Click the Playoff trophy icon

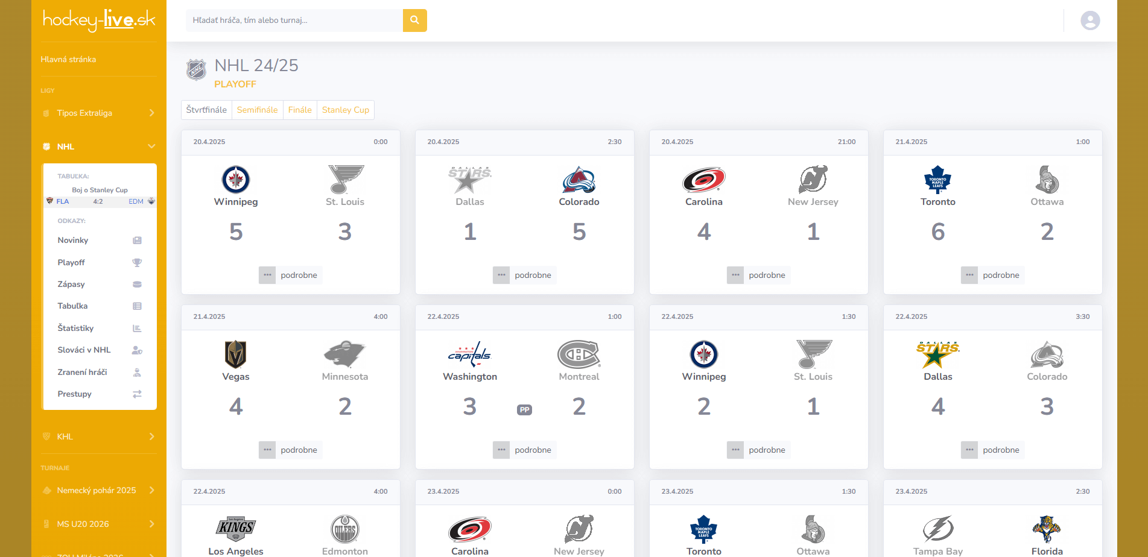[137, 263]
